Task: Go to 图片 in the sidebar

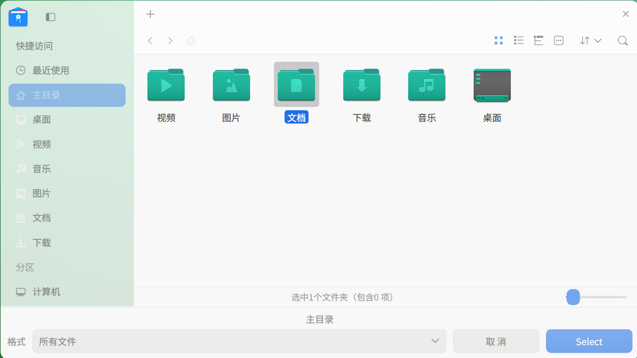Action: coord(67,193)
